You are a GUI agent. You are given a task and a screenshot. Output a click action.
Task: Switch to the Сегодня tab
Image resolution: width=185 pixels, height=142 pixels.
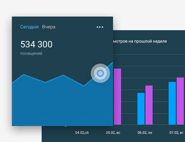29,27
